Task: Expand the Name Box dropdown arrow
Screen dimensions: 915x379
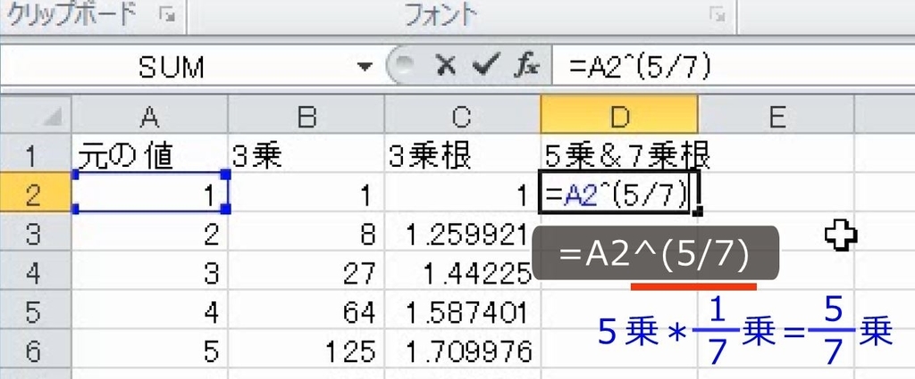Action: [x=365, y=66]
